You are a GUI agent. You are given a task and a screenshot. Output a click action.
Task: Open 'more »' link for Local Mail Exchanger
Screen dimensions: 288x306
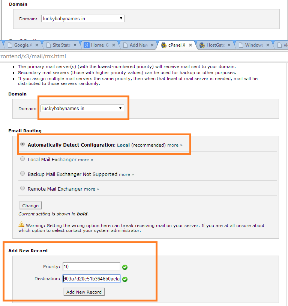pos(85,160)
